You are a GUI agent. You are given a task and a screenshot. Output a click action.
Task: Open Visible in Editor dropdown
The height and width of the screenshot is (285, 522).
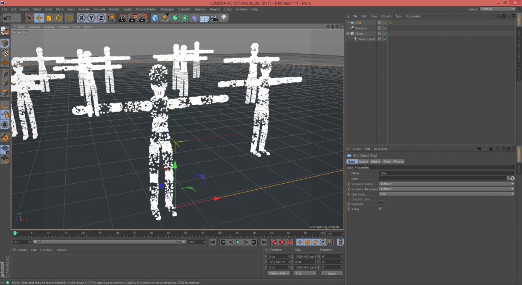coord(447,184)
